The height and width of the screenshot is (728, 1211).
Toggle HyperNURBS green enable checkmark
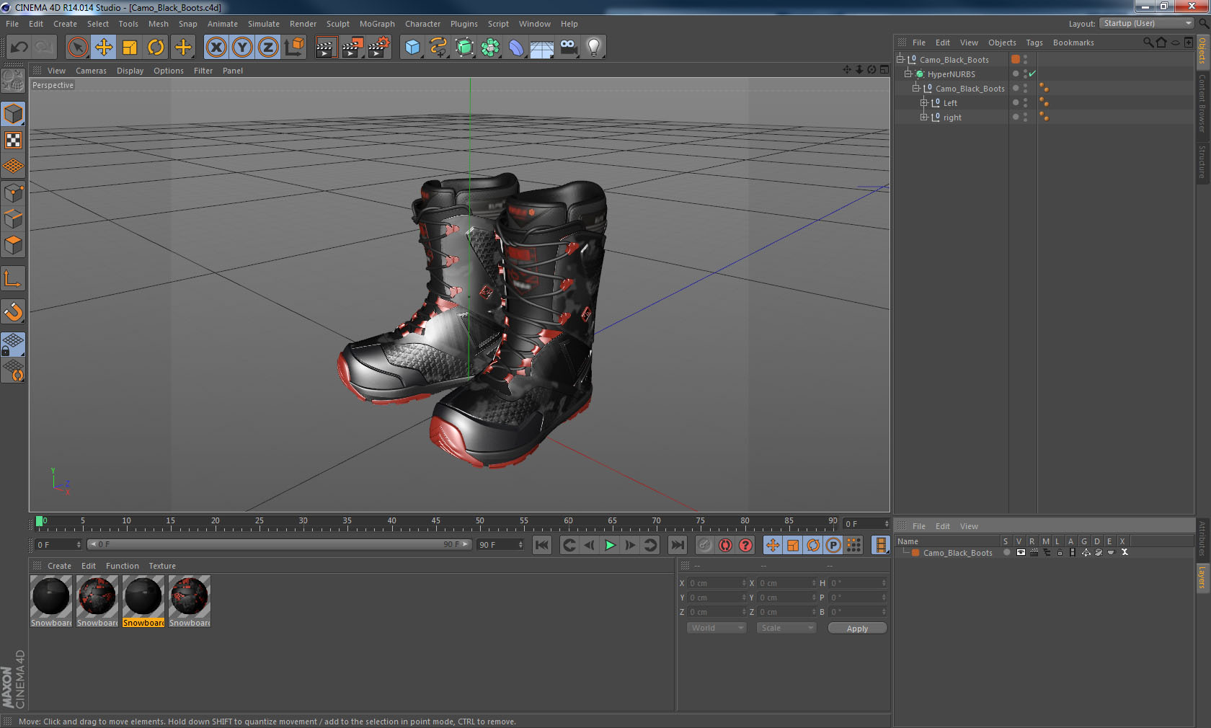[1032, 74]
